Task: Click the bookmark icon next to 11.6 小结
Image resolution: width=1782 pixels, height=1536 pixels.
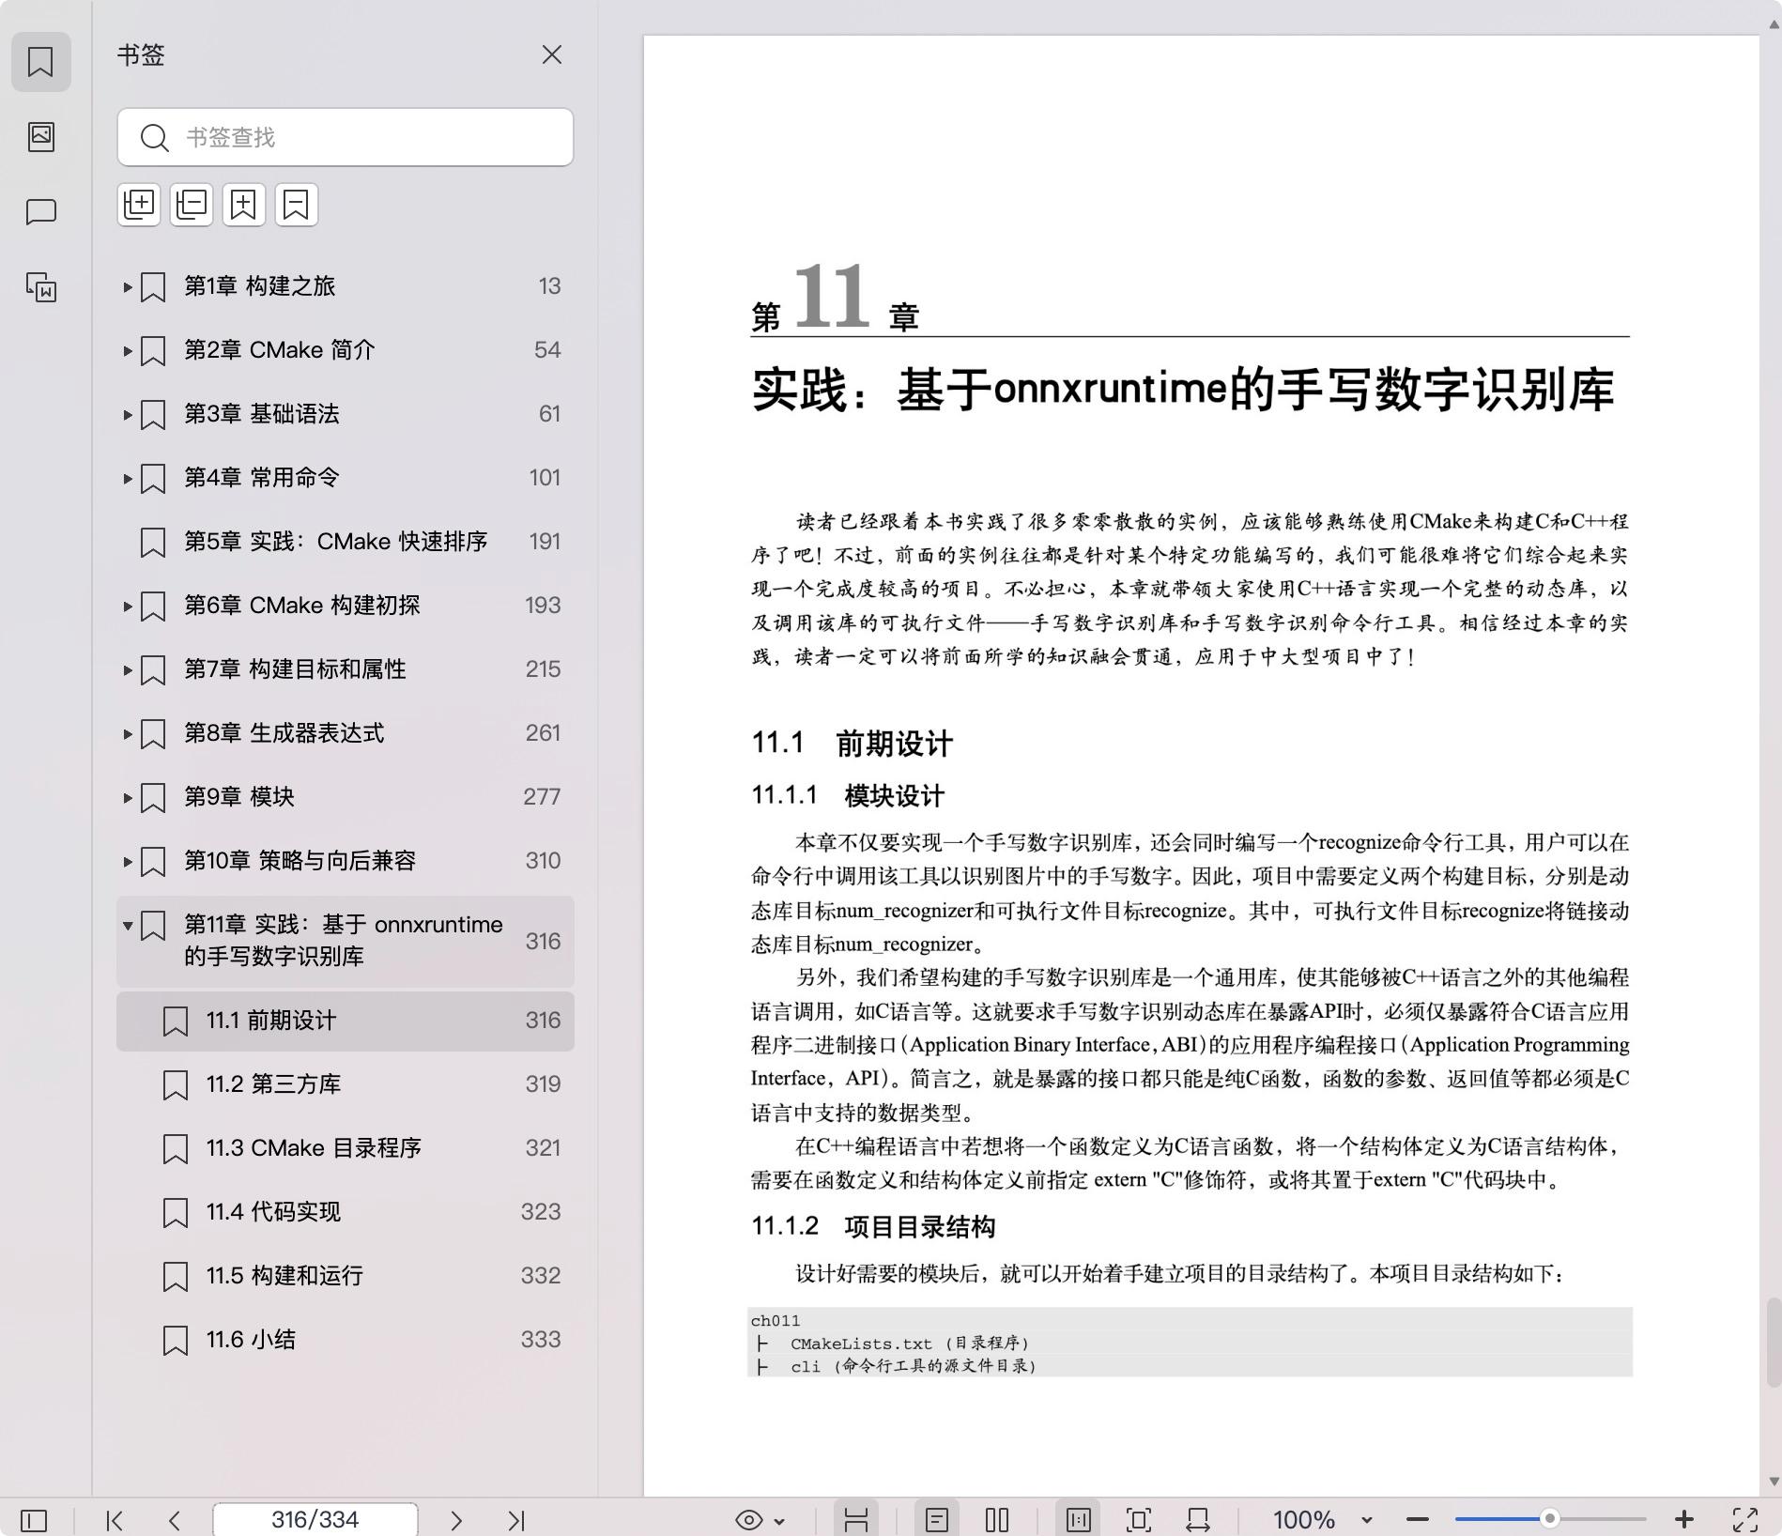Action: coord(176,1341)
